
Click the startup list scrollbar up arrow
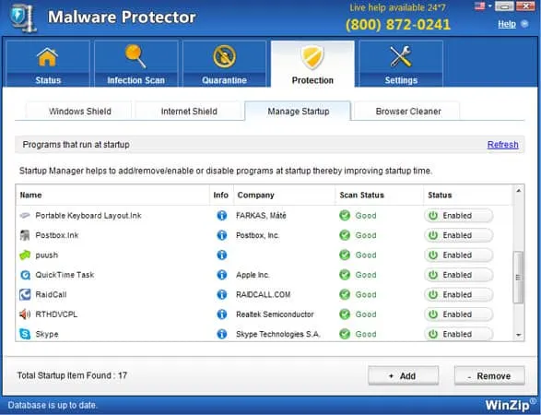(518, 191)
